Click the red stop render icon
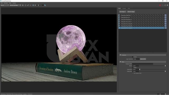 pos(160,5)
